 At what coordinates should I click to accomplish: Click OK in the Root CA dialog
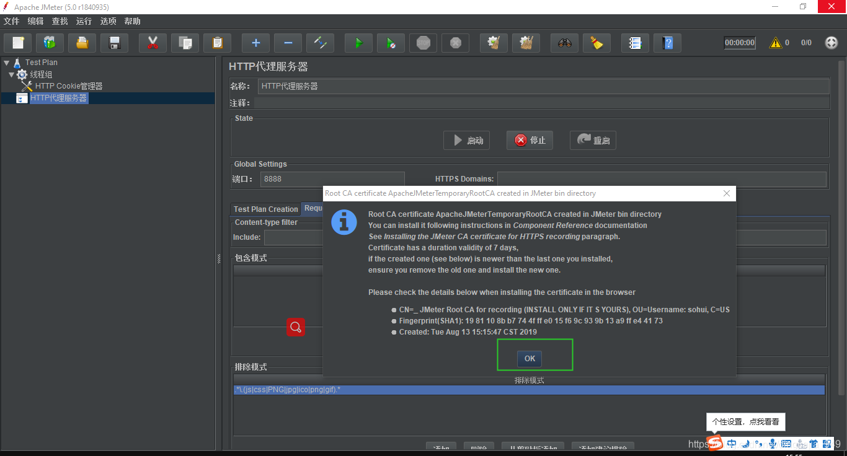[530, 358]
